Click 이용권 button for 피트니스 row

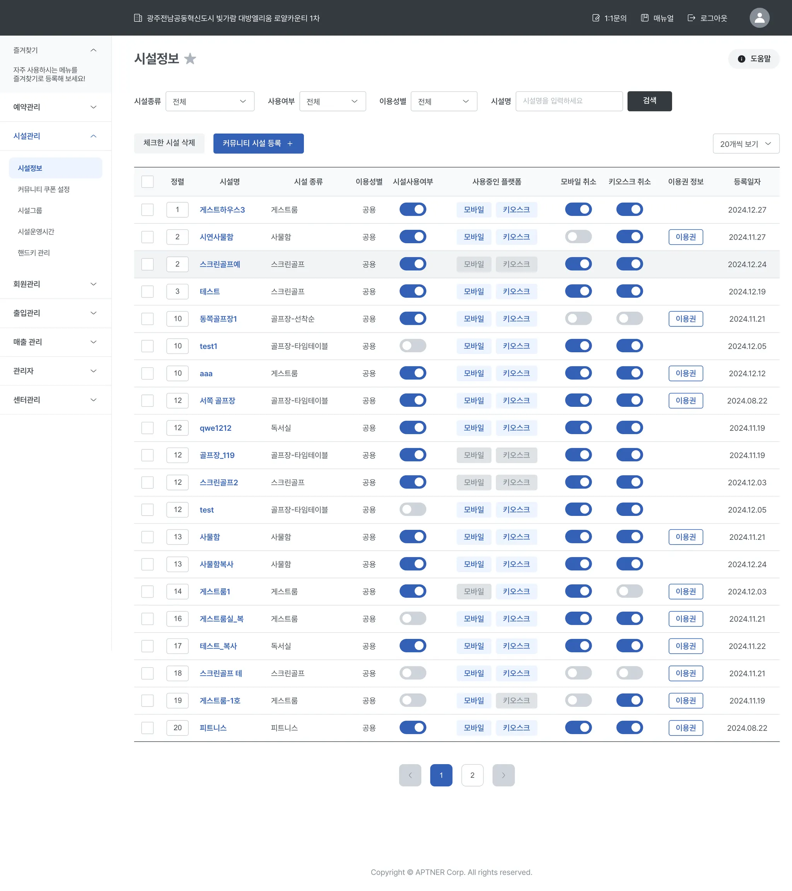[685, 727]
